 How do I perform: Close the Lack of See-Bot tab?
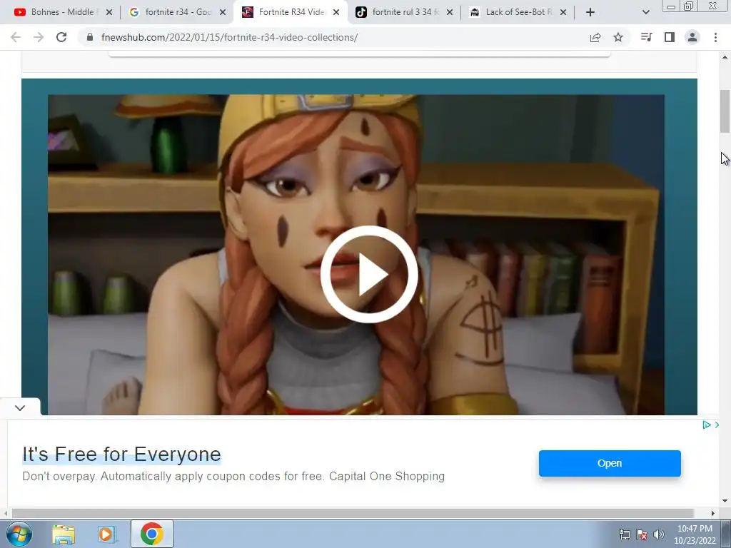pos(563,12)
